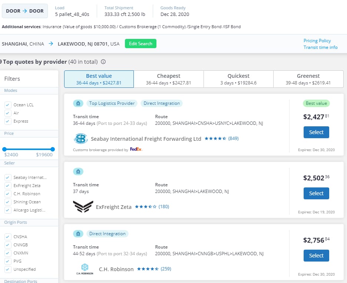Click the ocean ship icon on Seabay quote
The image size is (347, 283).
78,103
